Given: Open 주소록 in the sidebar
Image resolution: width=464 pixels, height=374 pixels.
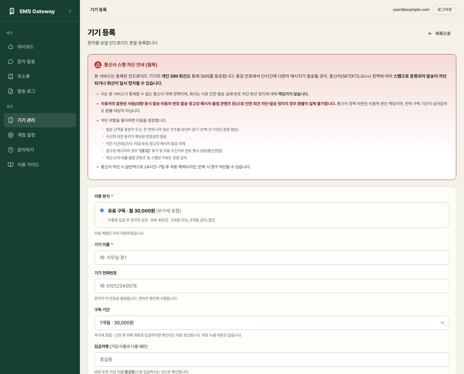Looking at the screenshot, I should (x=40, y=77).
